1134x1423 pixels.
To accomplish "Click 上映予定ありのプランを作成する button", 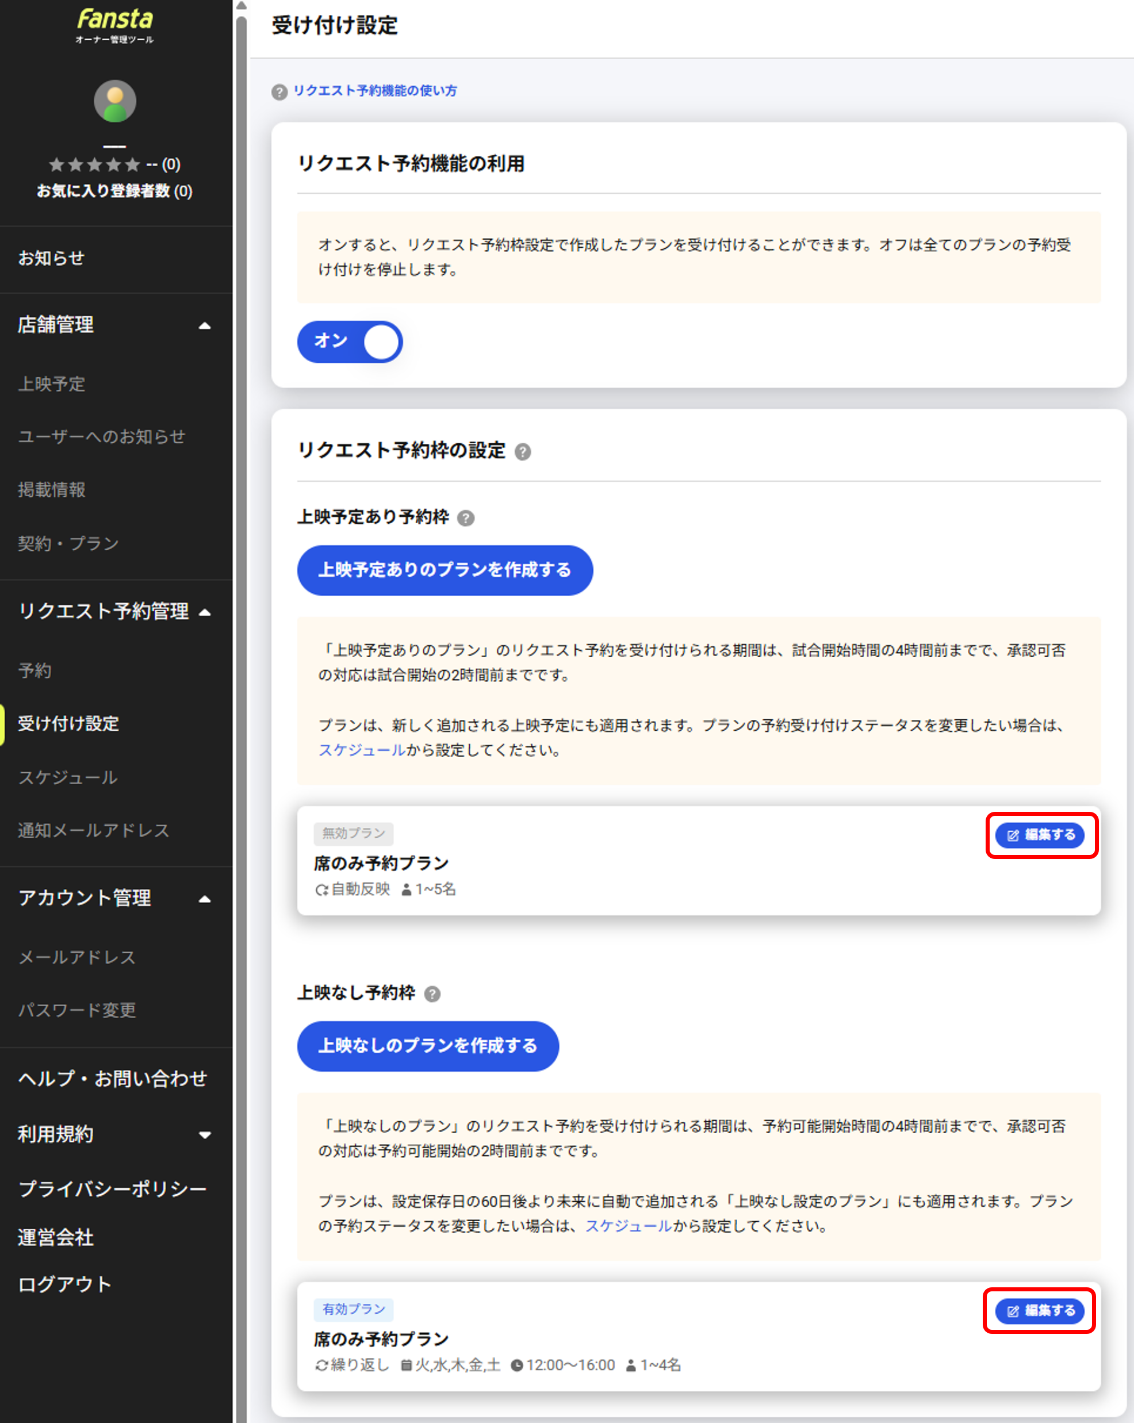I will coord(445,570).
